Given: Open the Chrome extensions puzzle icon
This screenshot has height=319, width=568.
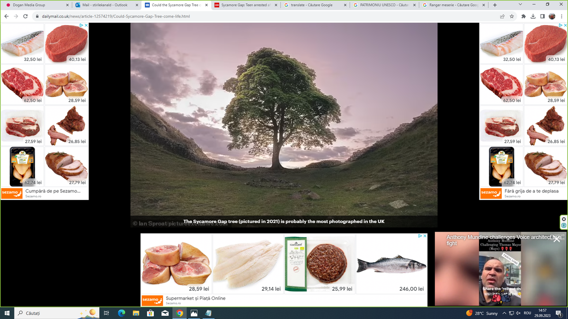Looking at the screenshot, I should [524, 16].
